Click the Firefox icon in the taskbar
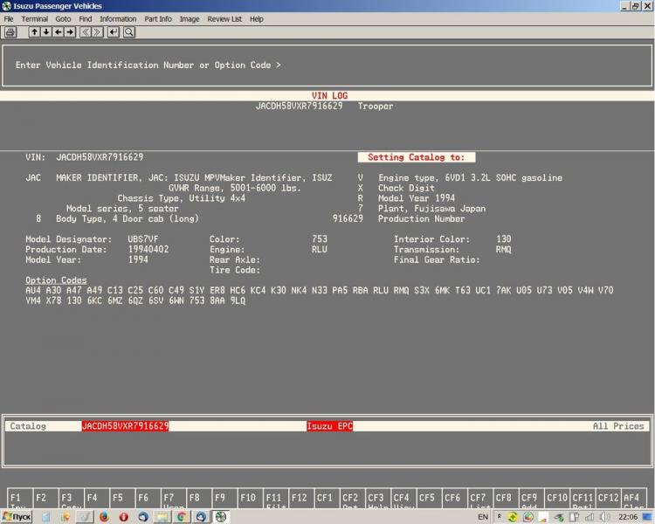 104,517
